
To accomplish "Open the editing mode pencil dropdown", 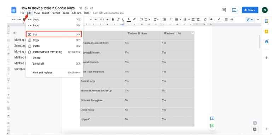I will click(250, 20).
